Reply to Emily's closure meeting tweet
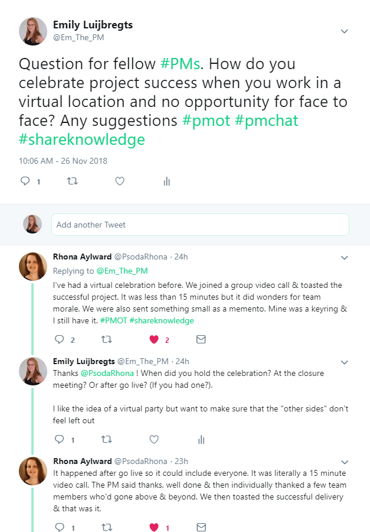Screen dimensions: 370x532 point(60,439)
